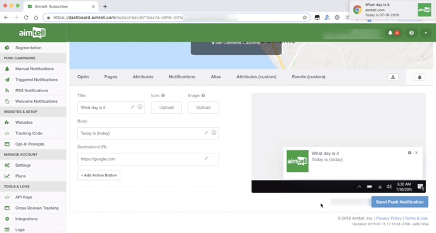The height and width of the screenshot is (233, 436).
Task: Go to Tracking Code page
Action: point(29,133)
